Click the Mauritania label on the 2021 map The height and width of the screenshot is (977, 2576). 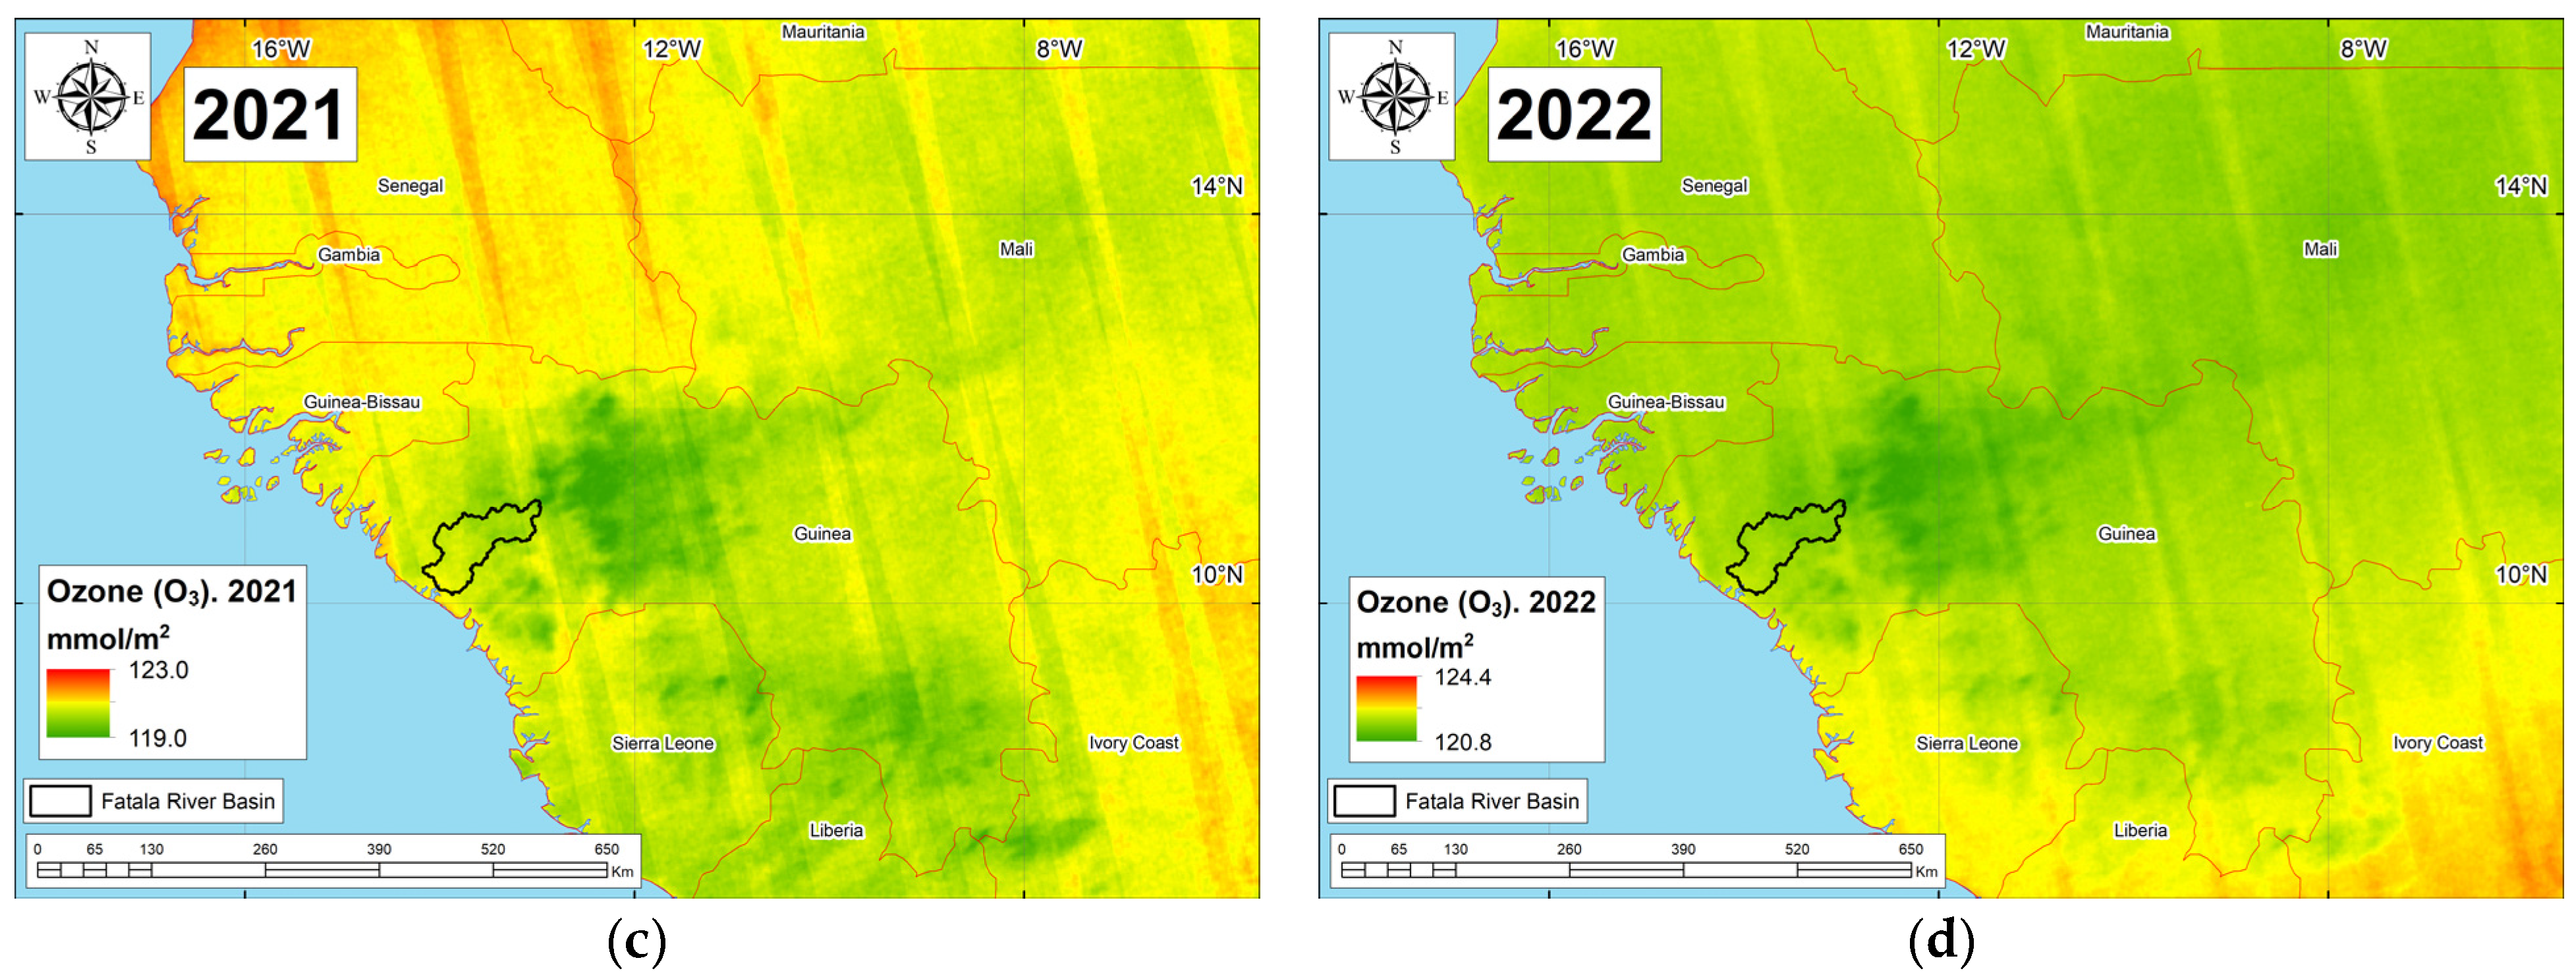(823, 32)
